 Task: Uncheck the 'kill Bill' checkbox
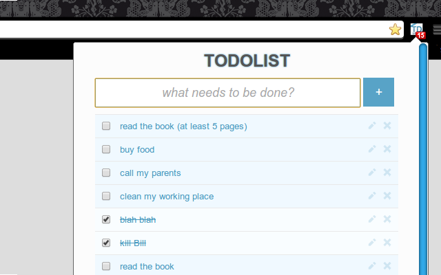[x=106, y=243]
